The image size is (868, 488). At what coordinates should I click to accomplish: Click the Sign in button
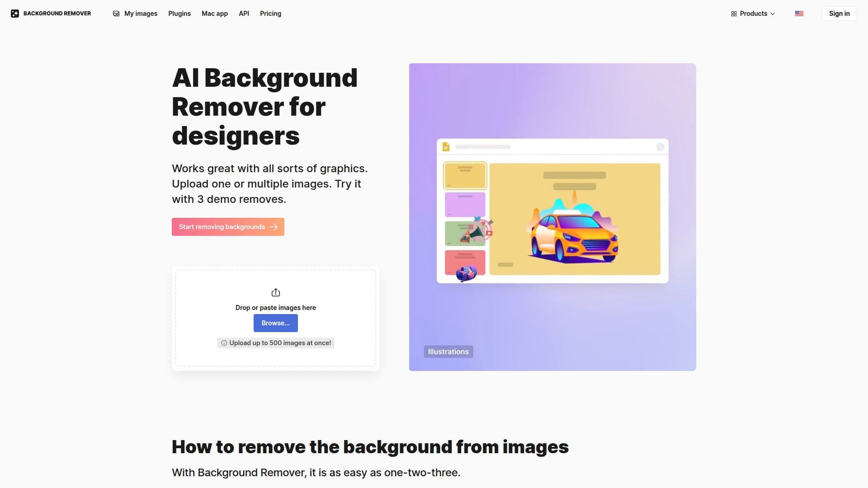pyautogui.click(x=840, y=14)
